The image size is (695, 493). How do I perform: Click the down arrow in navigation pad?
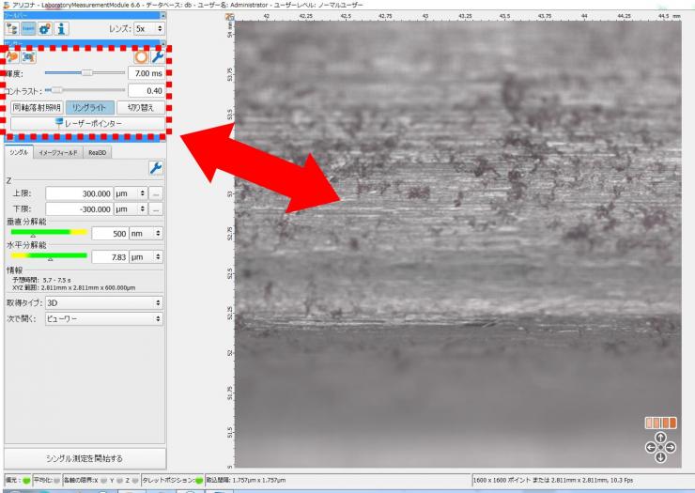click(x=660, y=457)
